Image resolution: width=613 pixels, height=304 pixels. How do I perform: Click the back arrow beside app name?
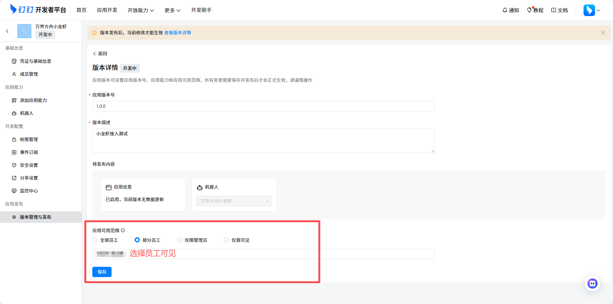tap(7, 31)
